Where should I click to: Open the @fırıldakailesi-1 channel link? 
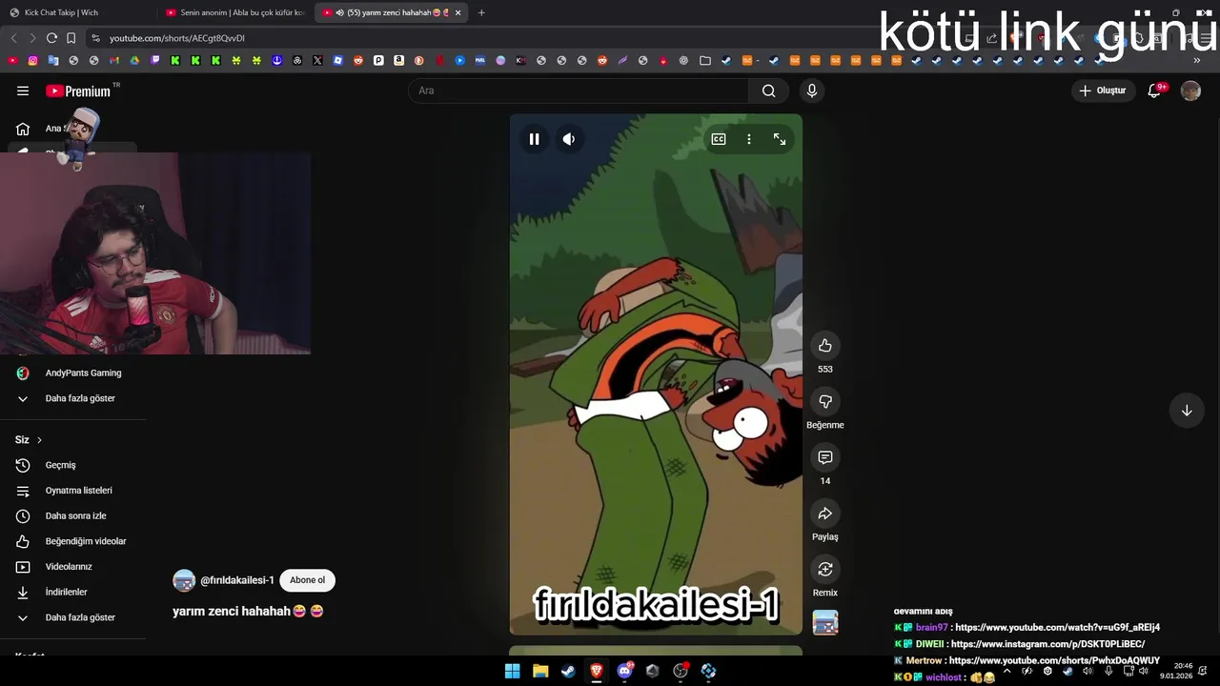click(237, 580)
